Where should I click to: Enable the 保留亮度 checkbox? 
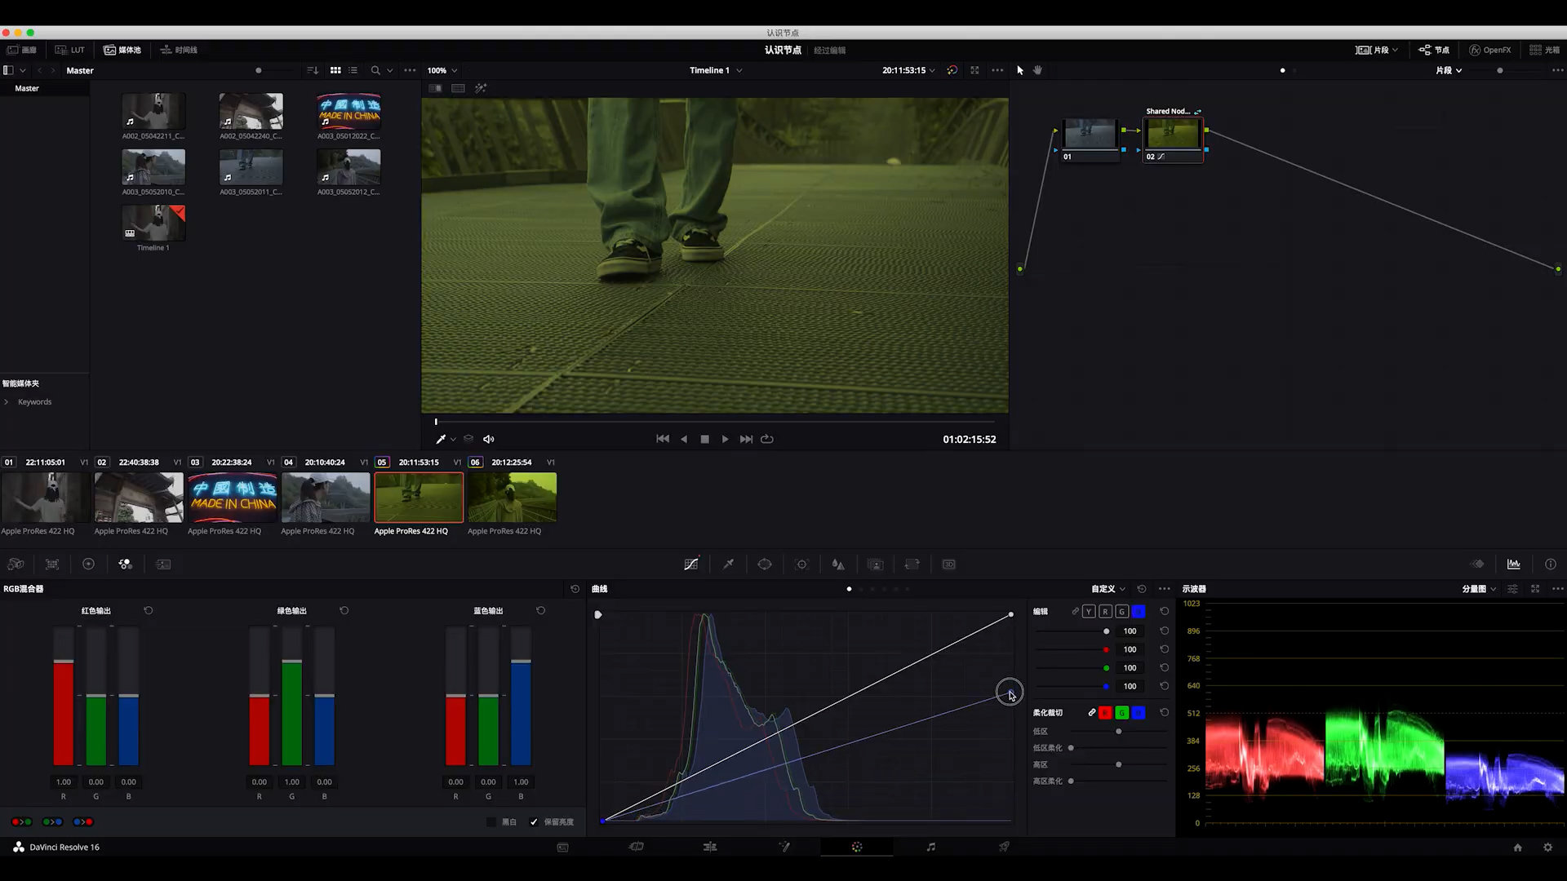pos(534,822)
